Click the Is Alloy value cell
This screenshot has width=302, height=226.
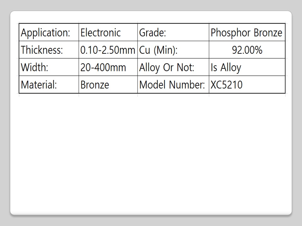tap(226, 67)
